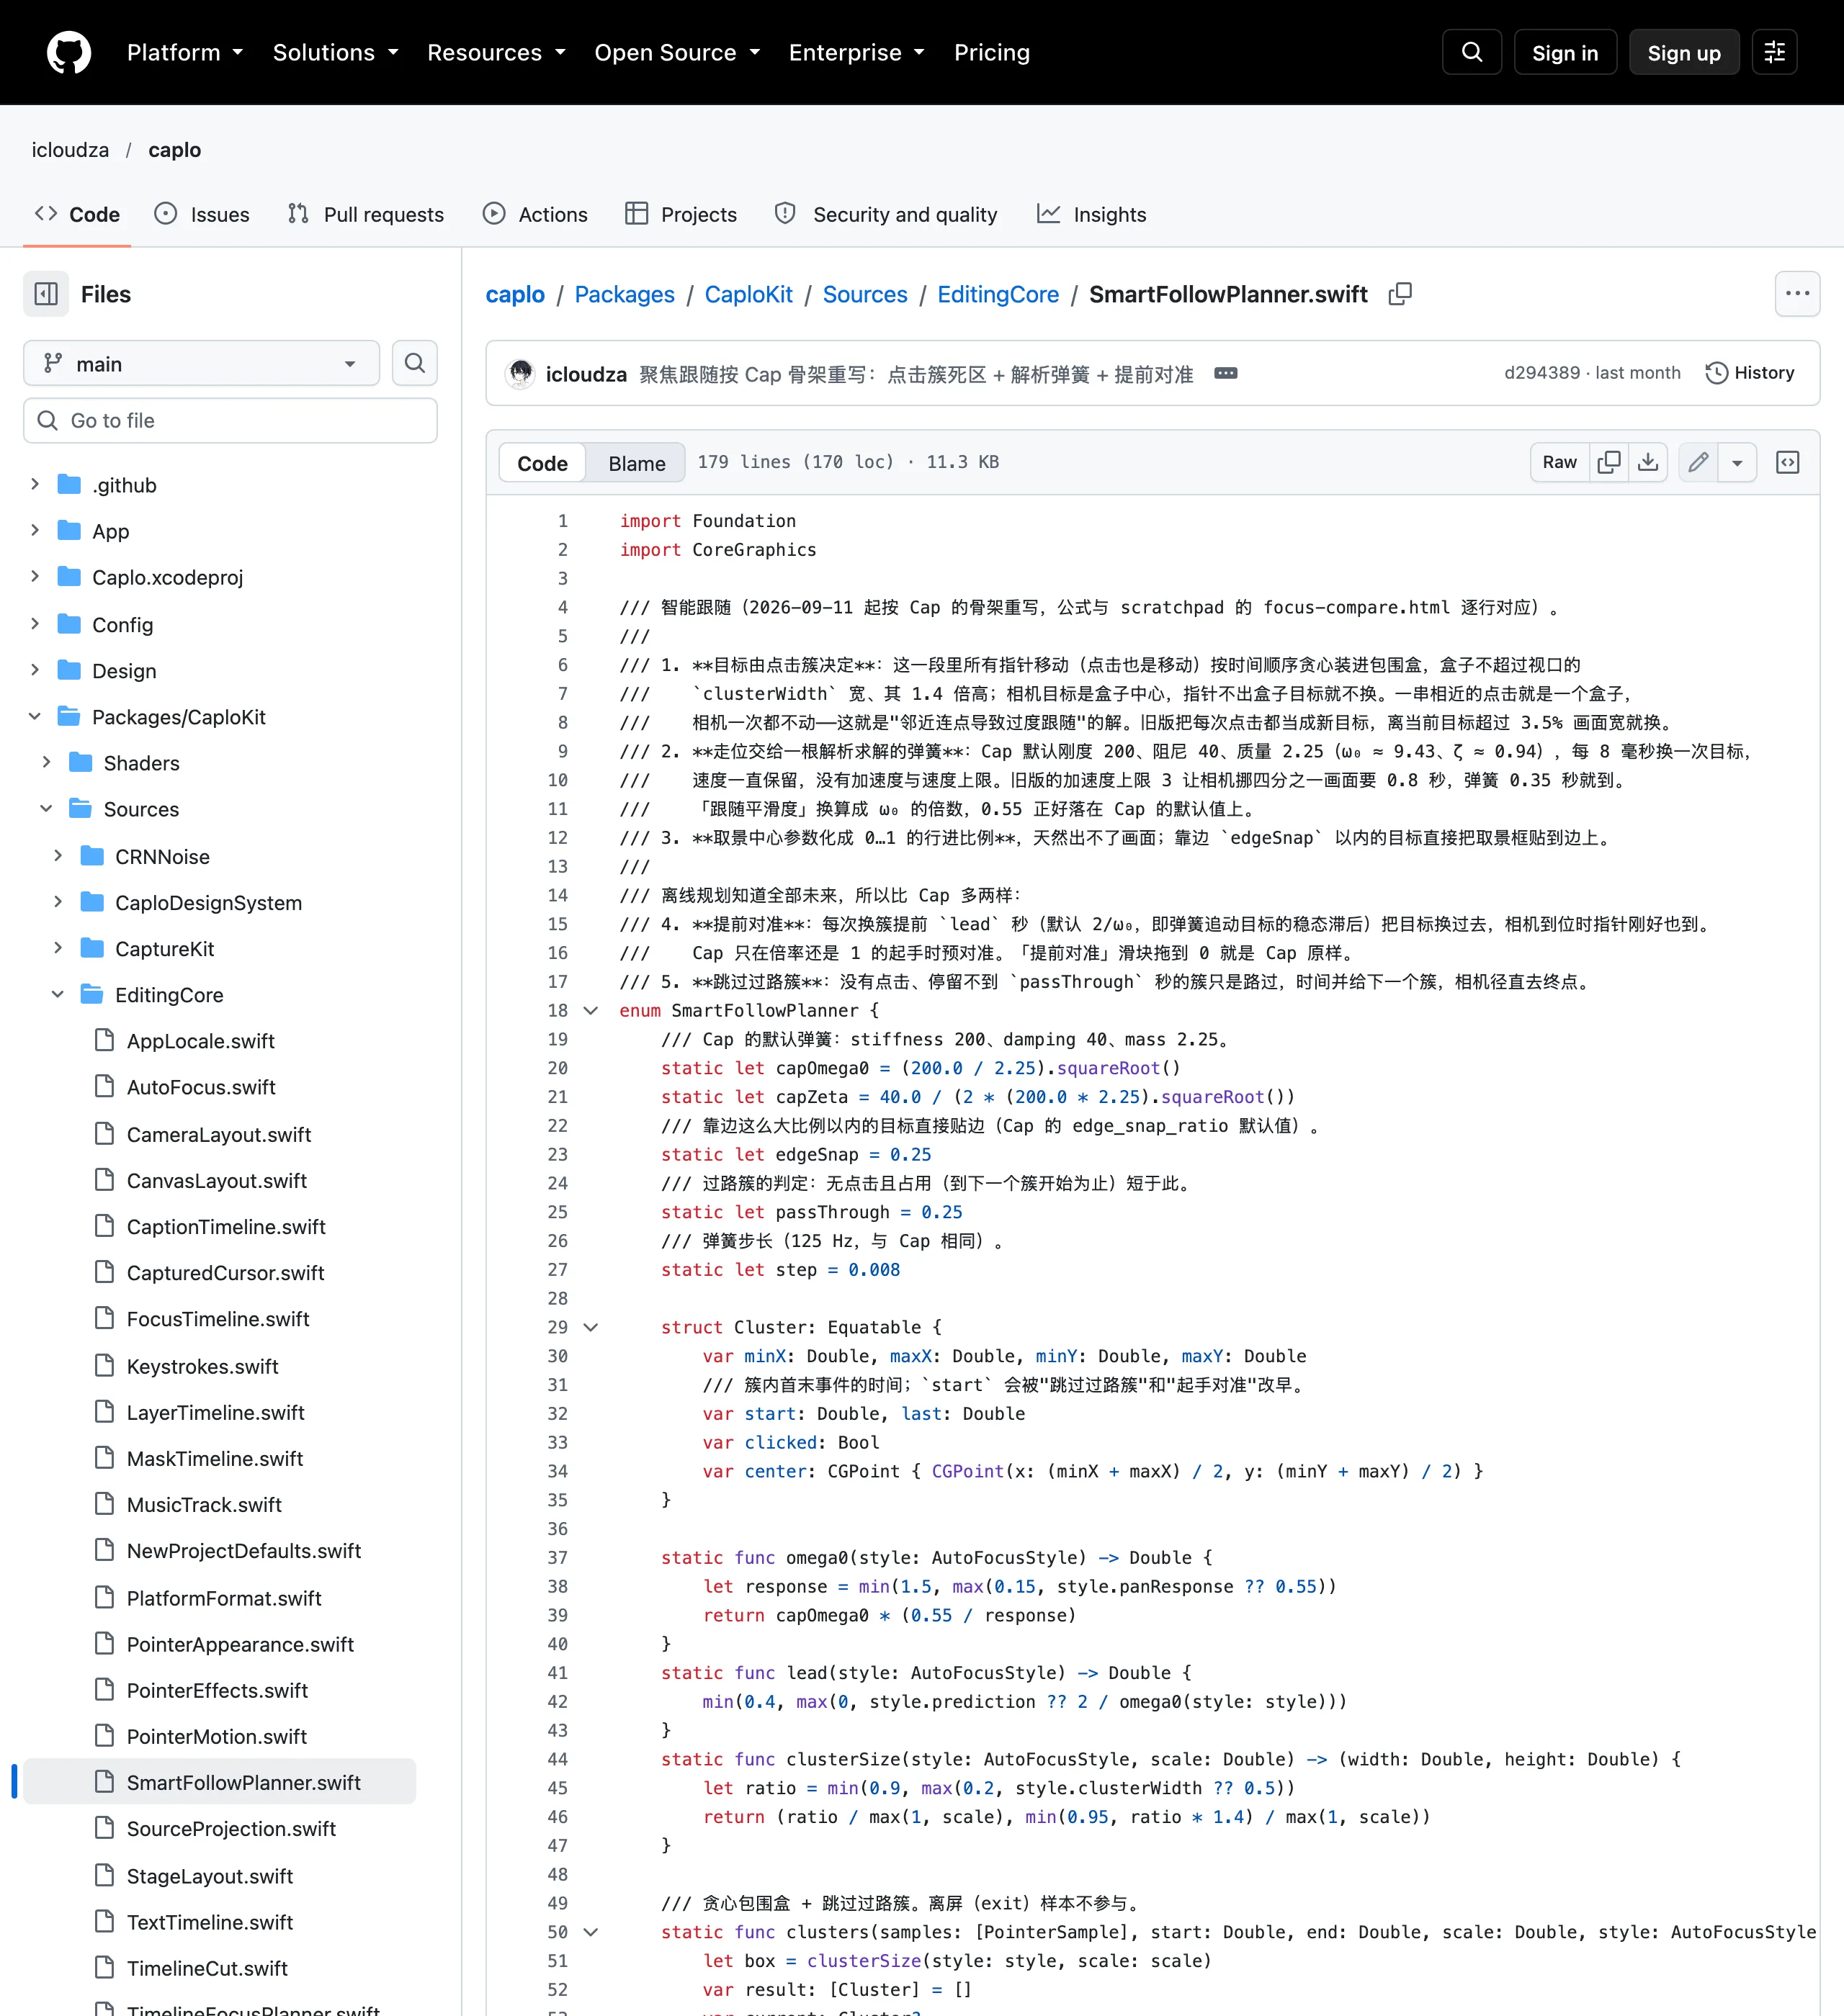The height and width of the screenshot is (2016, 1844).
Task: Search files using the magnifier button
Action: [414, 363]
